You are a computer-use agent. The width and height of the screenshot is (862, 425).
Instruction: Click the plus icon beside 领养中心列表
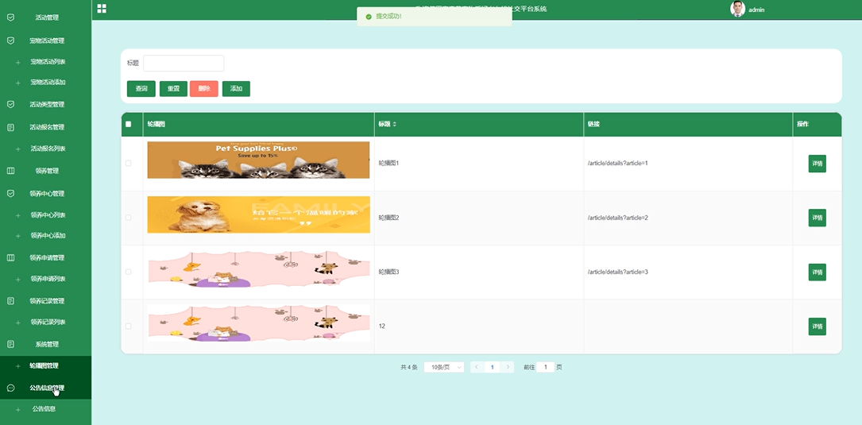pyautogui.click(x=18, y=215)
